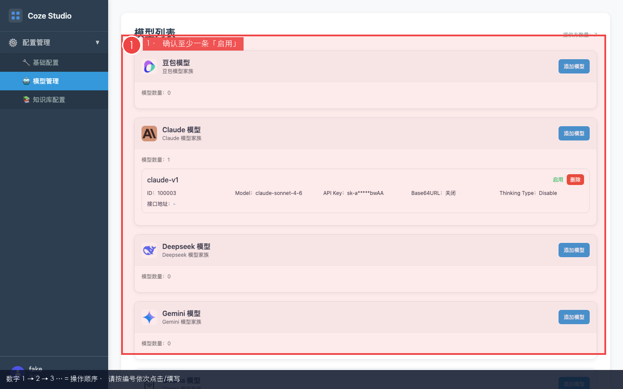Click the Claude 模型 logo icon

point(149,134)
